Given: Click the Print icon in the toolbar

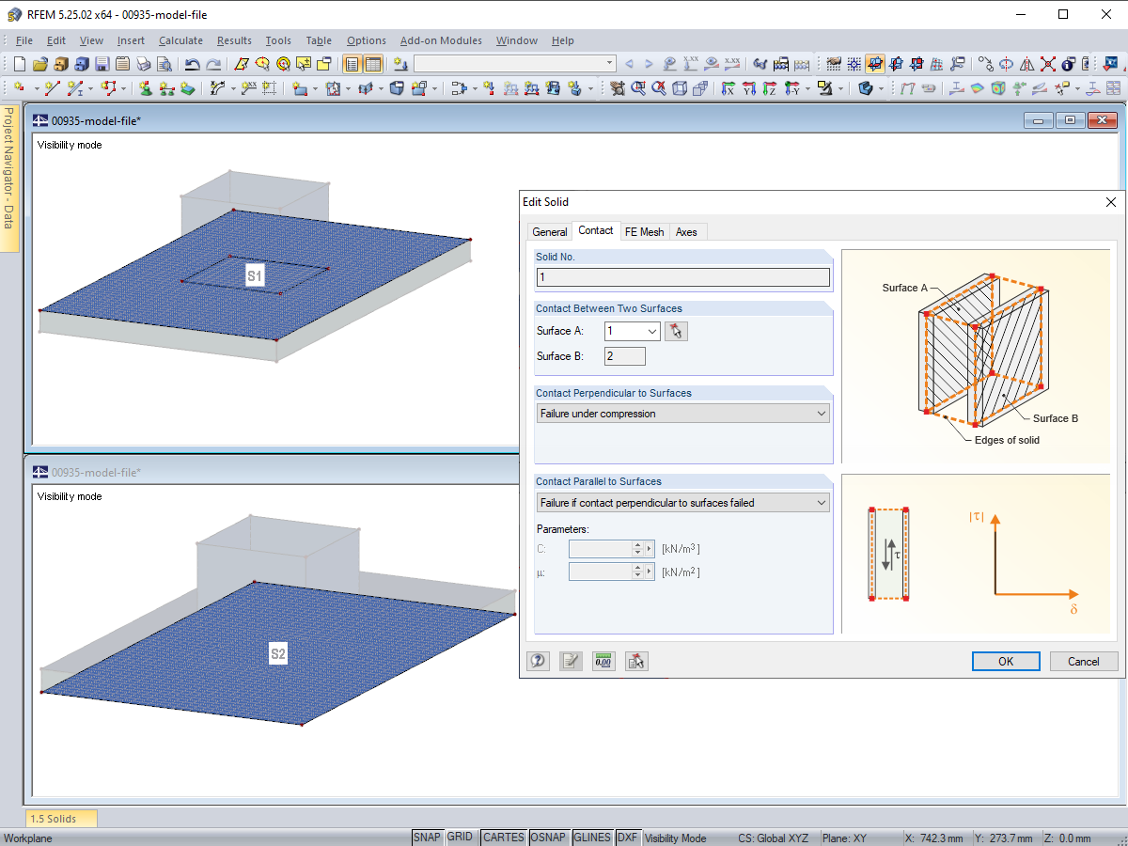Looking at the screenshot, I should point(144,64).
